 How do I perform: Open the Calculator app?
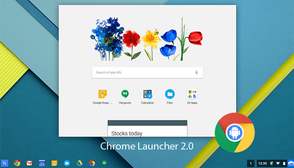pos(147,94)
